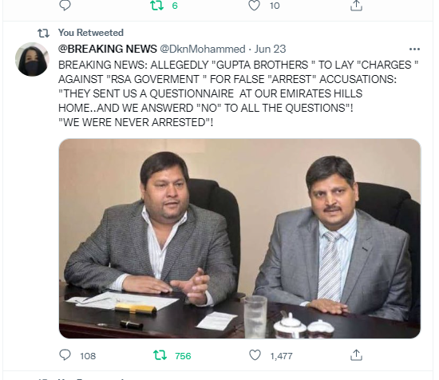The height and width of the screenshot is (380, 439).
Task: Open the "You Retweeted" label link
Action: 91,33
